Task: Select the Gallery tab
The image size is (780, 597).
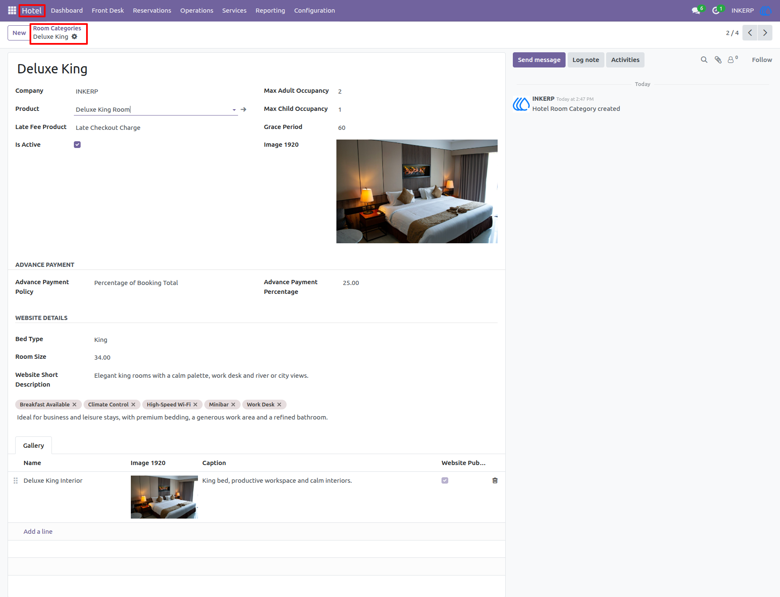Action: point(33,446)
